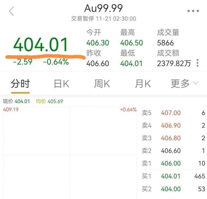Click the 交易暂停 11-21 02:30:00 status text
This screenshot has width=207, height=199.
point(103,19)
